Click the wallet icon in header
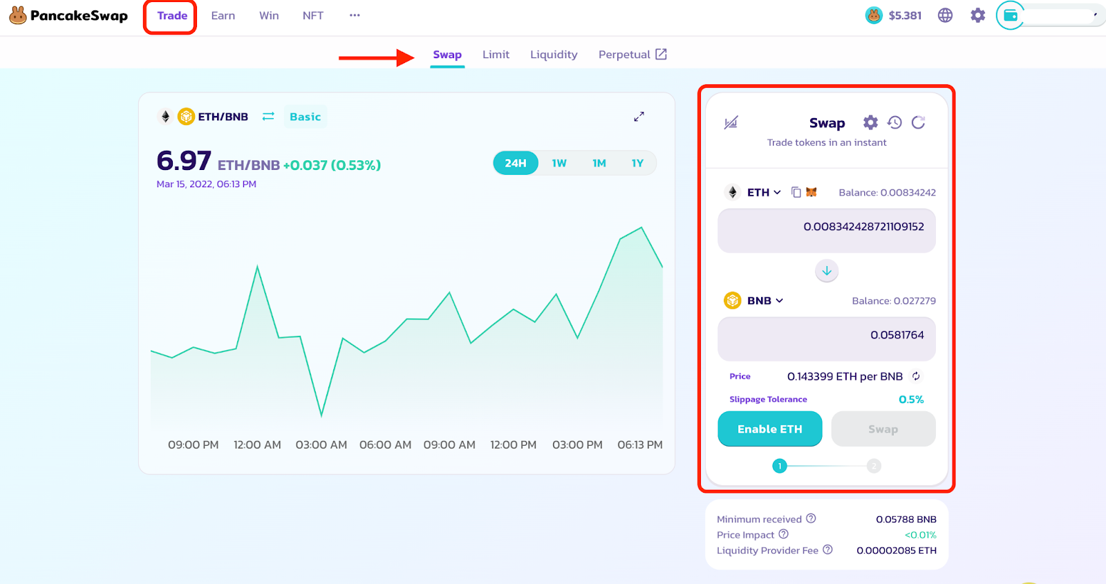This screenshot has height=584, width=1106. tap(1011, 15)
